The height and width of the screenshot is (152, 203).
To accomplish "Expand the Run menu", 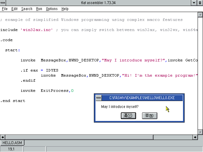I will 39,9.
